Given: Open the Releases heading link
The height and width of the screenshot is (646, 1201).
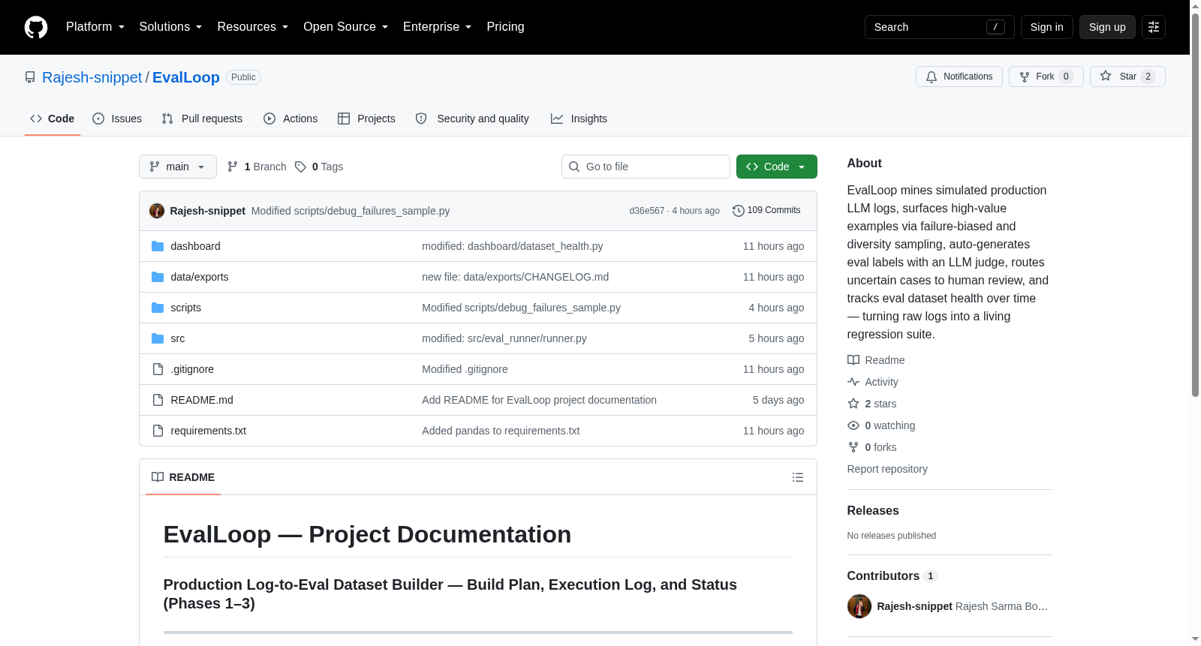Looking at the screenshot, I should pos(873,510).
